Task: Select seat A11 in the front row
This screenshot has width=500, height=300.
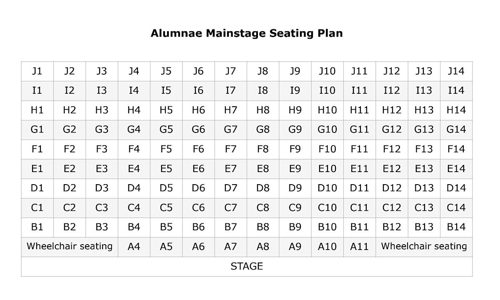Action: pyautogui.click(x=359, y=247)
